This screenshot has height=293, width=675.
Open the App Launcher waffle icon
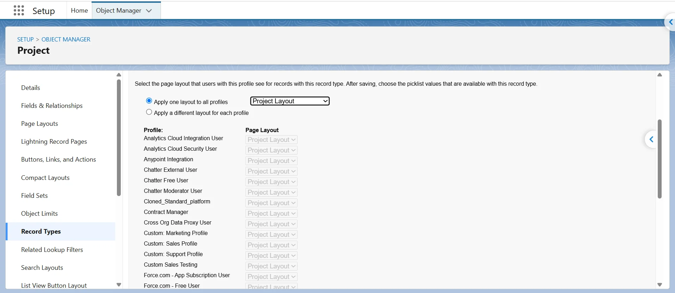pos(19,11)
